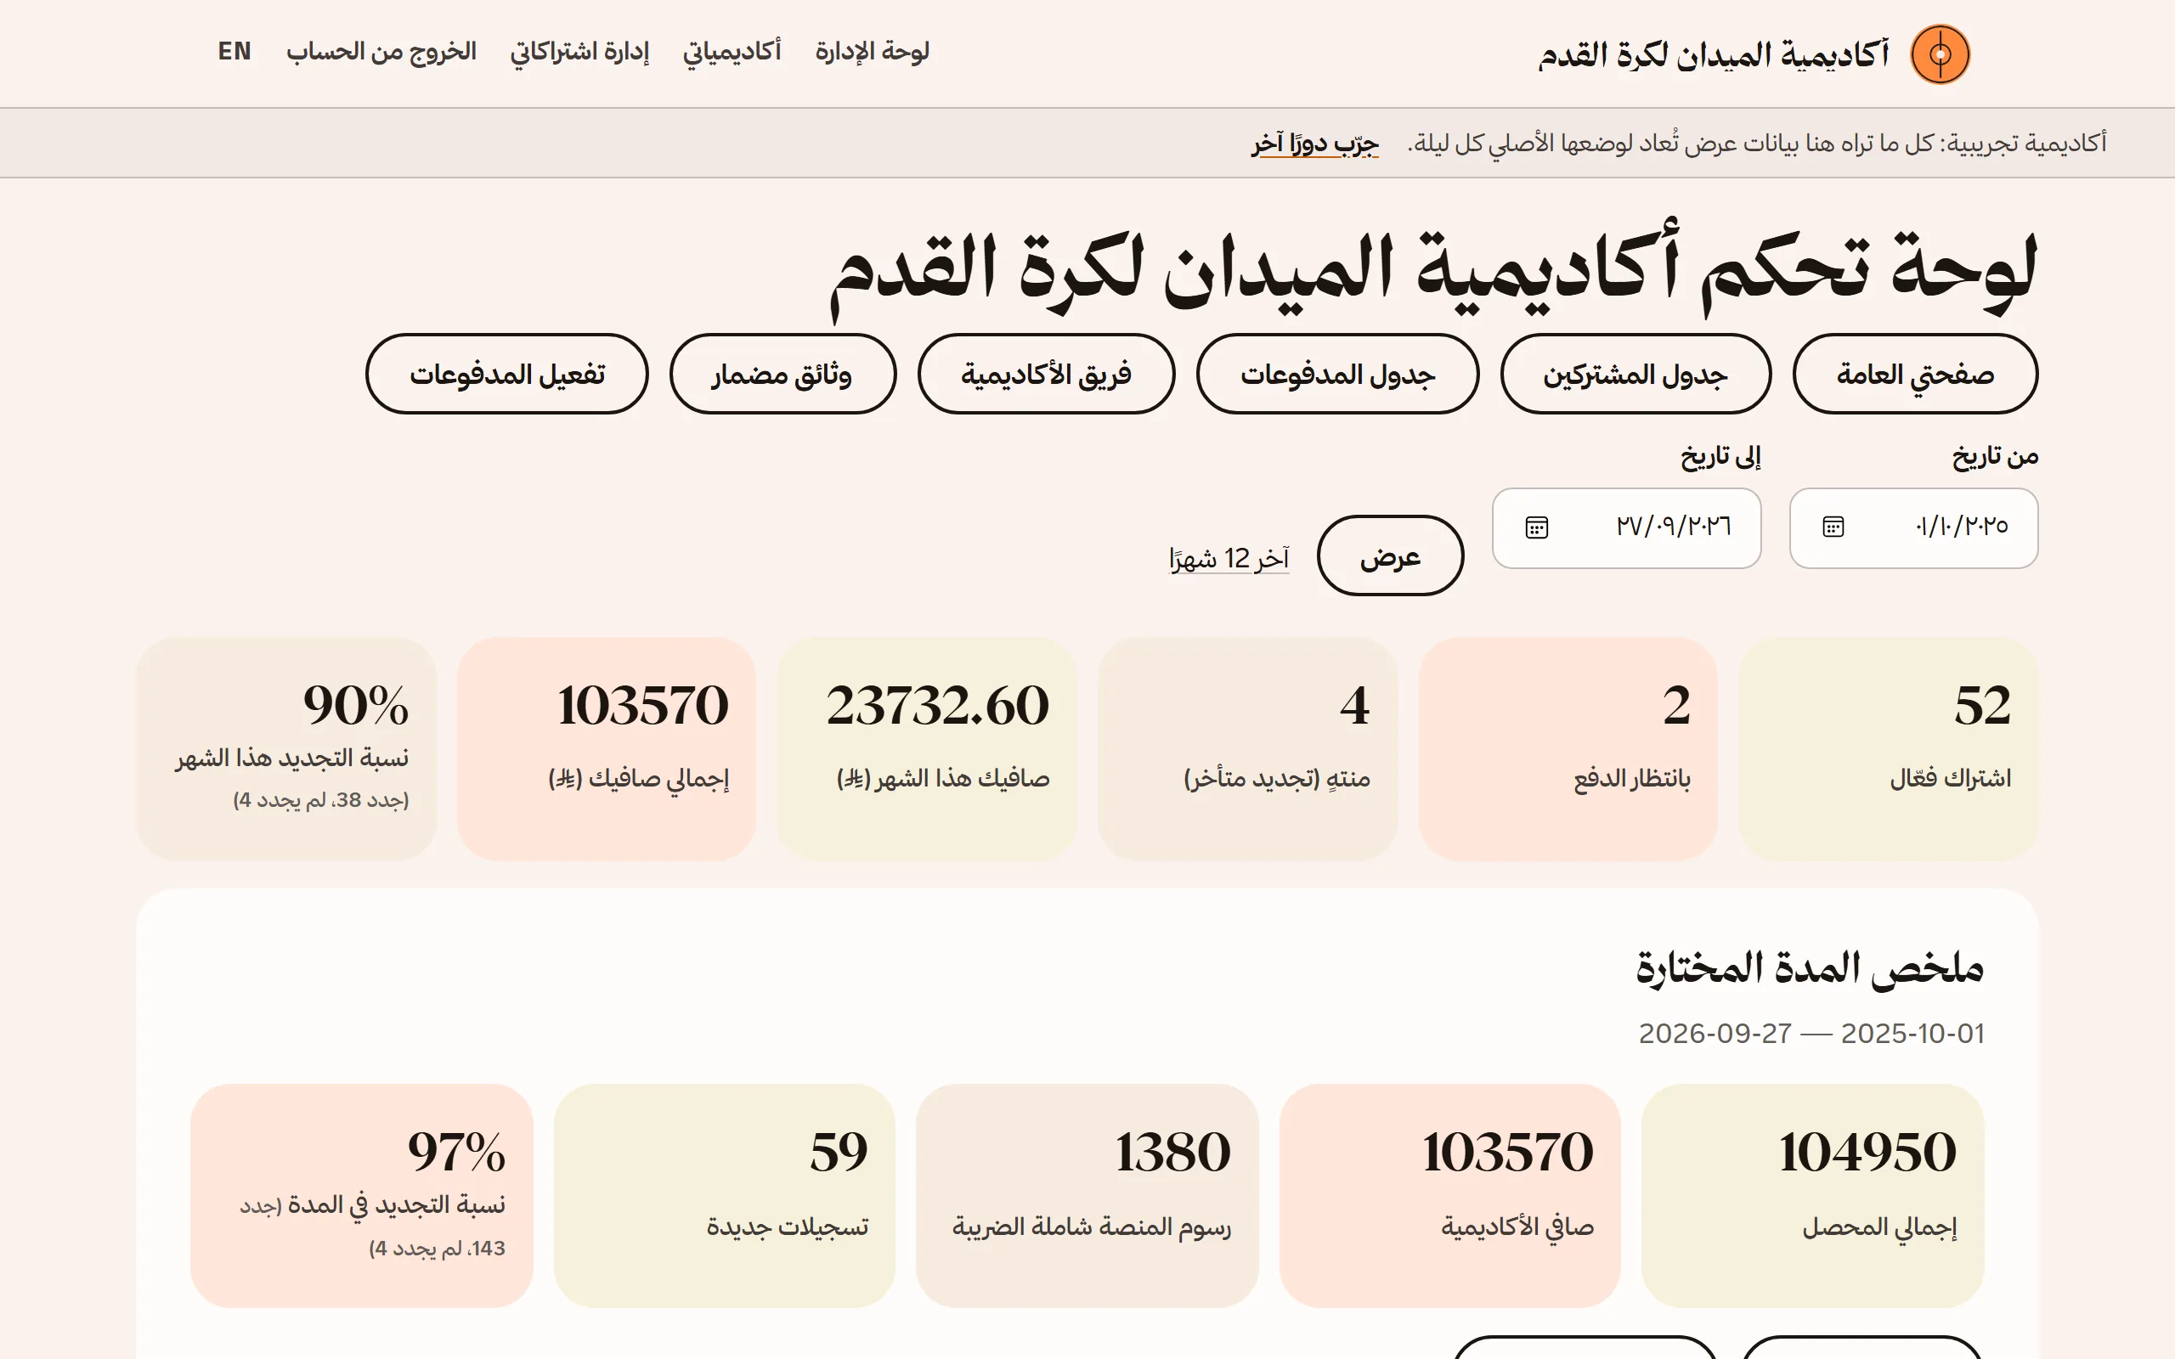Open 'فريق الأكاديمية' button
This screenshot has height=1359, width=2175.
pos(1046,374)
